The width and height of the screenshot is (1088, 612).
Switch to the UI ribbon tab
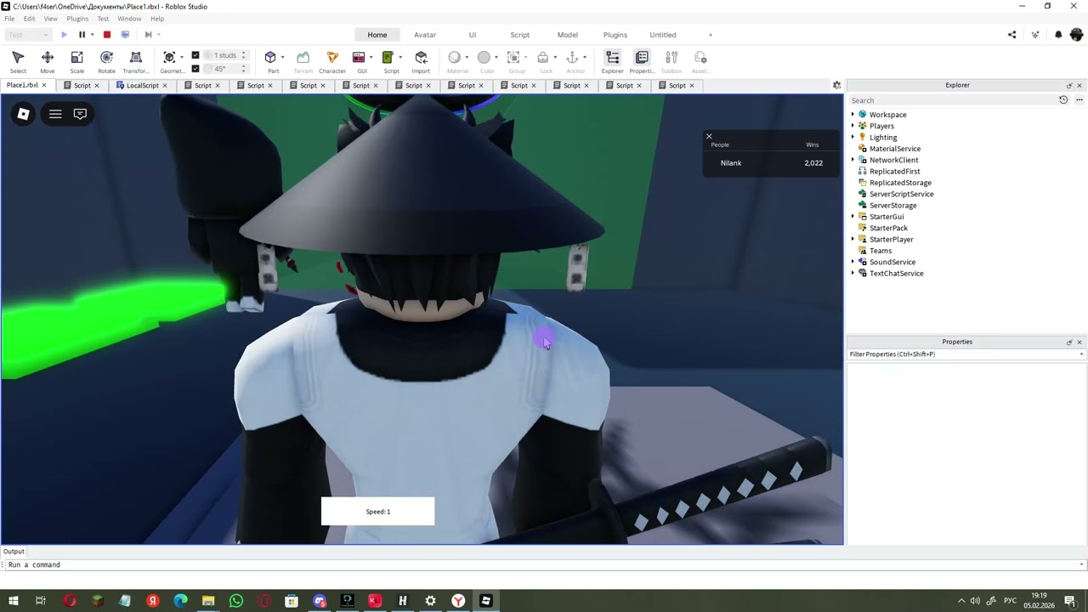click(473, 35)
